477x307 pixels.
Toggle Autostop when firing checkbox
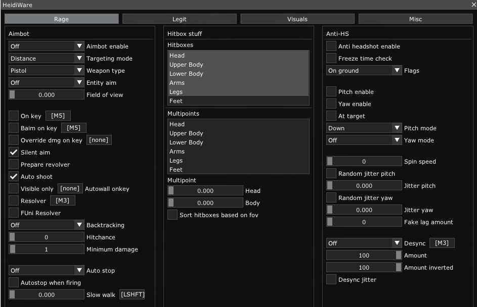13,282
